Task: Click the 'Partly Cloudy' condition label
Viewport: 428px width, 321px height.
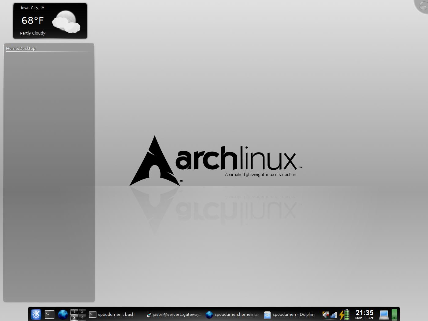Action: (x=33, y=33)
